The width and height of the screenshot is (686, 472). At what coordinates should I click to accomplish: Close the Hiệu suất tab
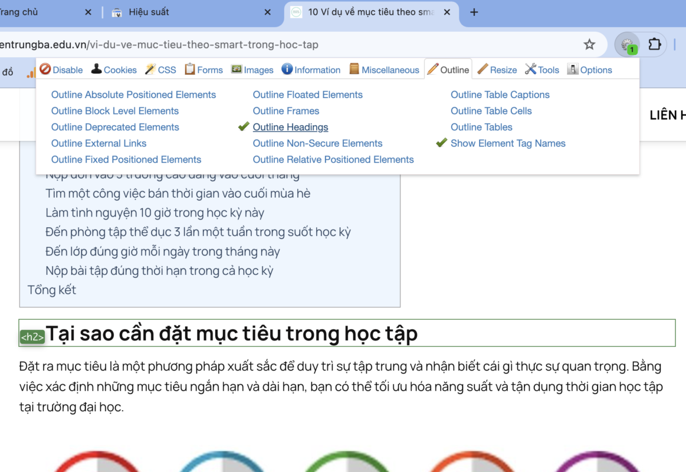tap(268, 12)
